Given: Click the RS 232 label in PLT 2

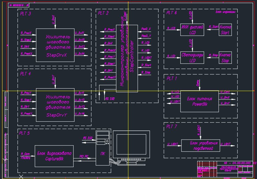Looking at the screenshot, I should coord(110,99).
